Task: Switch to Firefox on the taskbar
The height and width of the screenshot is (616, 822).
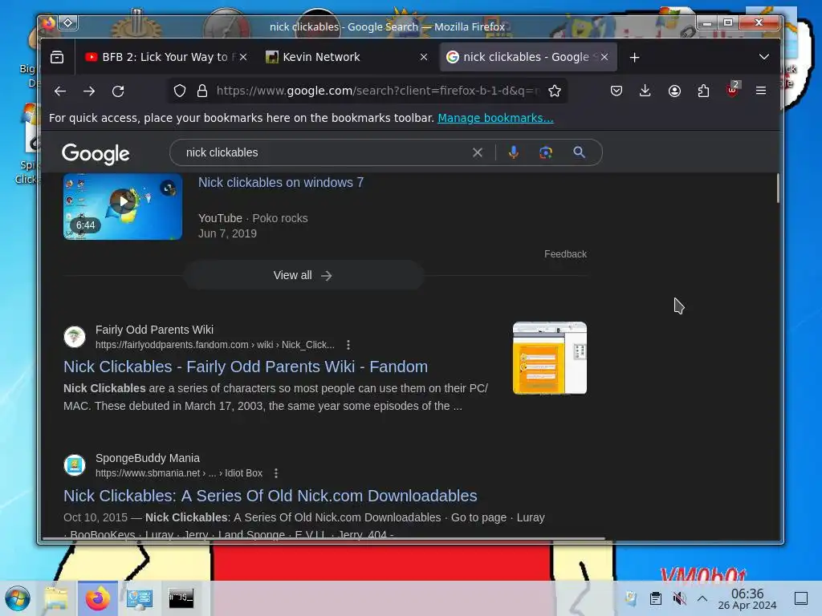Action: [98, 598]
